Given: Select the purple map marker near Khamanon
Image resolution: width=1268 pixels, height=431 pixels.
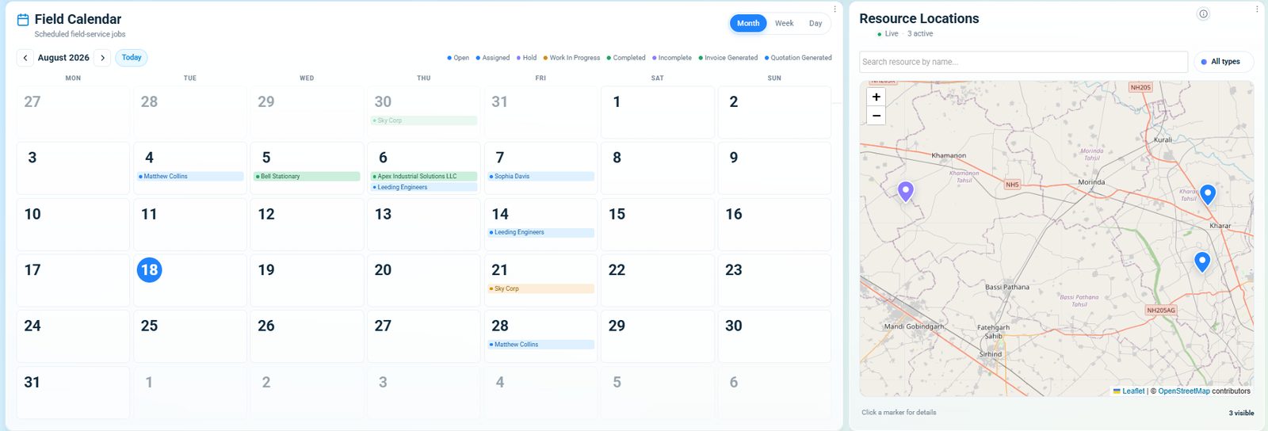Looking at the screenshot, I should coord(906,192).
